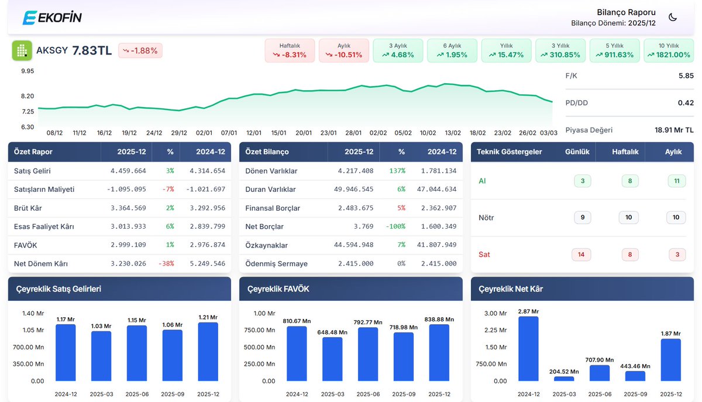This screenshot has width=702, height=402.
Task: Click the 2.87 Mr bar in Çeyreklik Net Kâr
Action: click(528, 349)
